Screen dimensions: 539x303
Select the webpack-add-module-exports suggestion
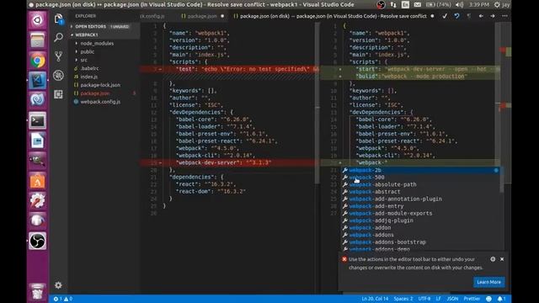[x=420, y=214]
